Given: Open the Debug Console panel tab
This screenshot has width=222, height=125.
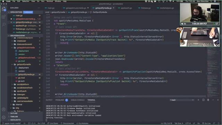Looking at the screenshot, I should [x=78, y=100].
